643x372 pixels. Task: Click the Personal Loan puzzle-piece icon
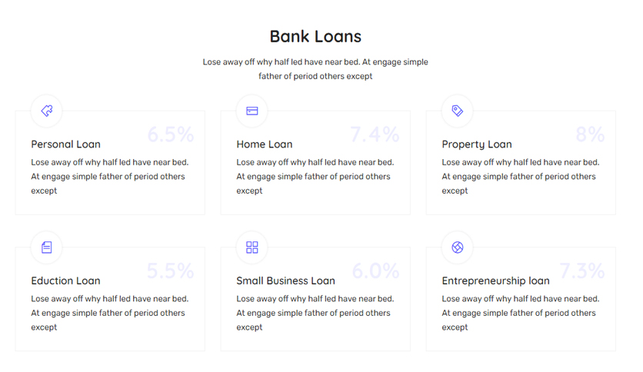tap(47, 111)
